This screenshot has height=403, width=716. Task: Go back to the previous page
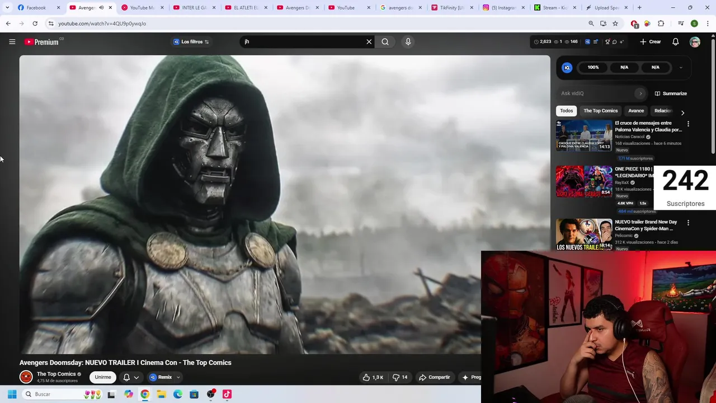point(8,24)
